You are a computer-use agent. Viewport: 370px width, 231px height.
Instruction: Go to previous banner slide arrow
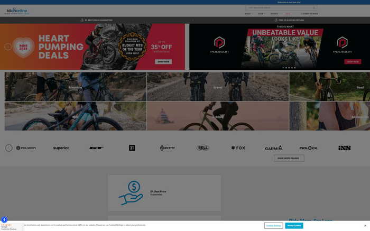[x=8, y=47]
